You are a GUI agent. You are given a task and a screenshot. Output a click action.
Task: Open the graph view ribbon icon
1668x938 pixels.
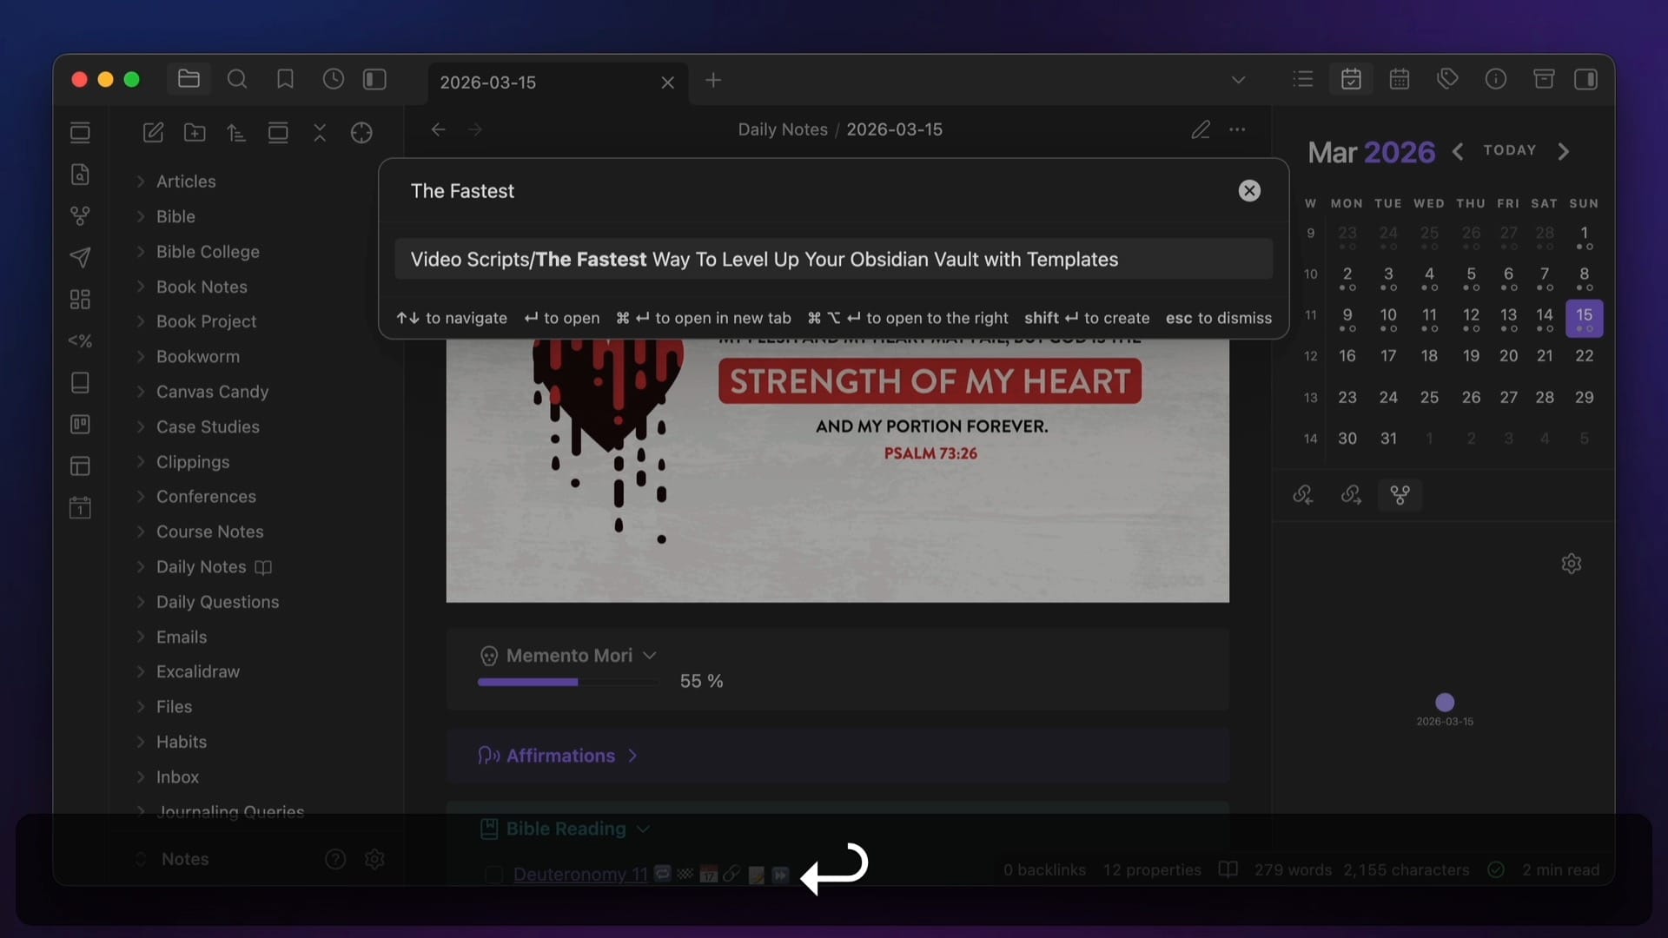[x=80, y=215]
